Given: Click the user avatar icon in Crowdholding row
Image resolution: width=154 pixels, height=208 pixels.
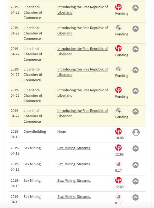Looking at the screenshot, I should click(x=136, y=132).
